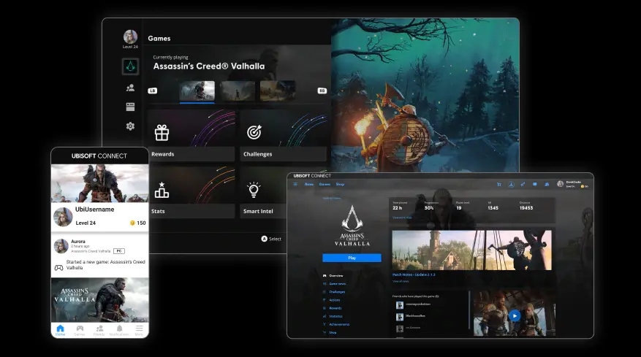Viewport: 641px width, 357px height.
Task: Click the blue Play button
Action: click(x=352, y=258)
